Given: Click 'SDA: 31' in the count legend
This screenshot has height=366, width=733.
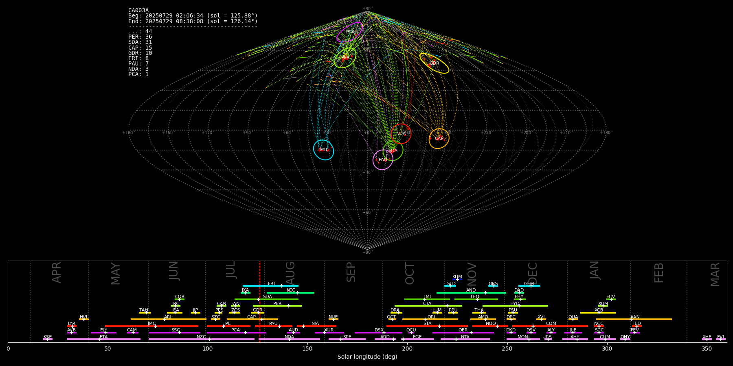Looking at the screenshot, I should [140, 42].
